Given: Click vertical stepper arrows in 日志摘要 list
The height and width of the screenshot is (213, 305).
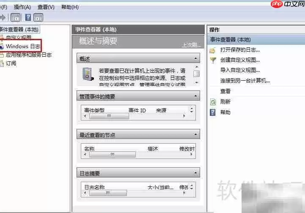Looking at the screenshot, I should tap(192, 187).
